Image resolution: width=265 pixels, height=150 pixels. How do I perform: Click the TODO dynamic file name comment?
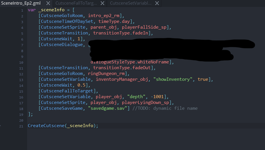click(x=165, y=108)
